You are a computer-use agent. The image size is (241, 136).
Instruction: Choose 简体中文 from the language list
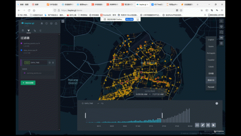(211, 80)
